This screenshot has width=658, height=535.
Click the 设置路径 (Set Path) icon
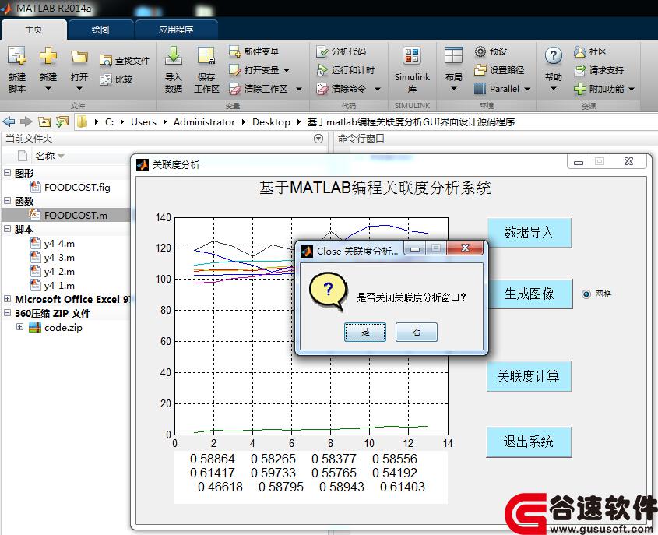point(480,70)
